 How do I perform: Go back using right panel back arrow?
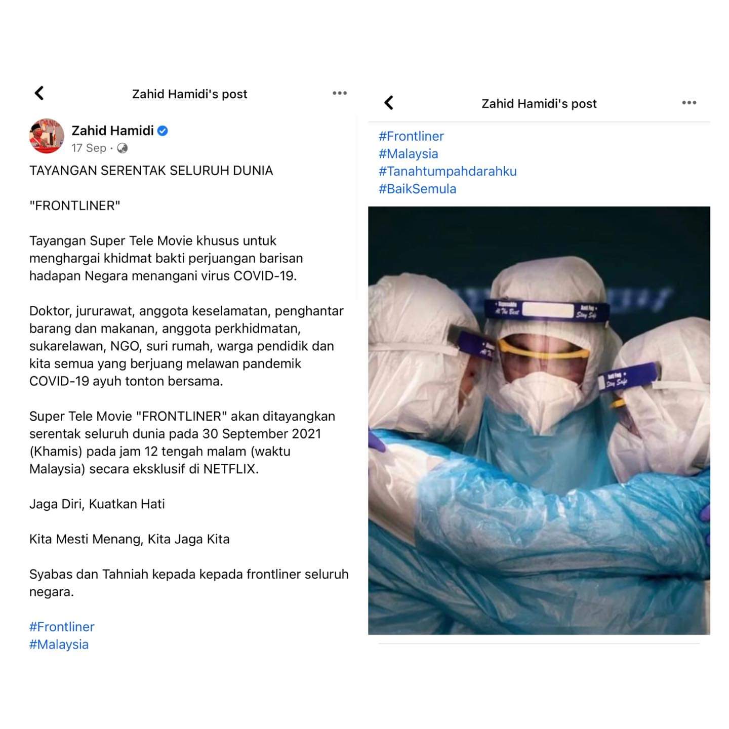pyautogui.click(x=388, y=103)
